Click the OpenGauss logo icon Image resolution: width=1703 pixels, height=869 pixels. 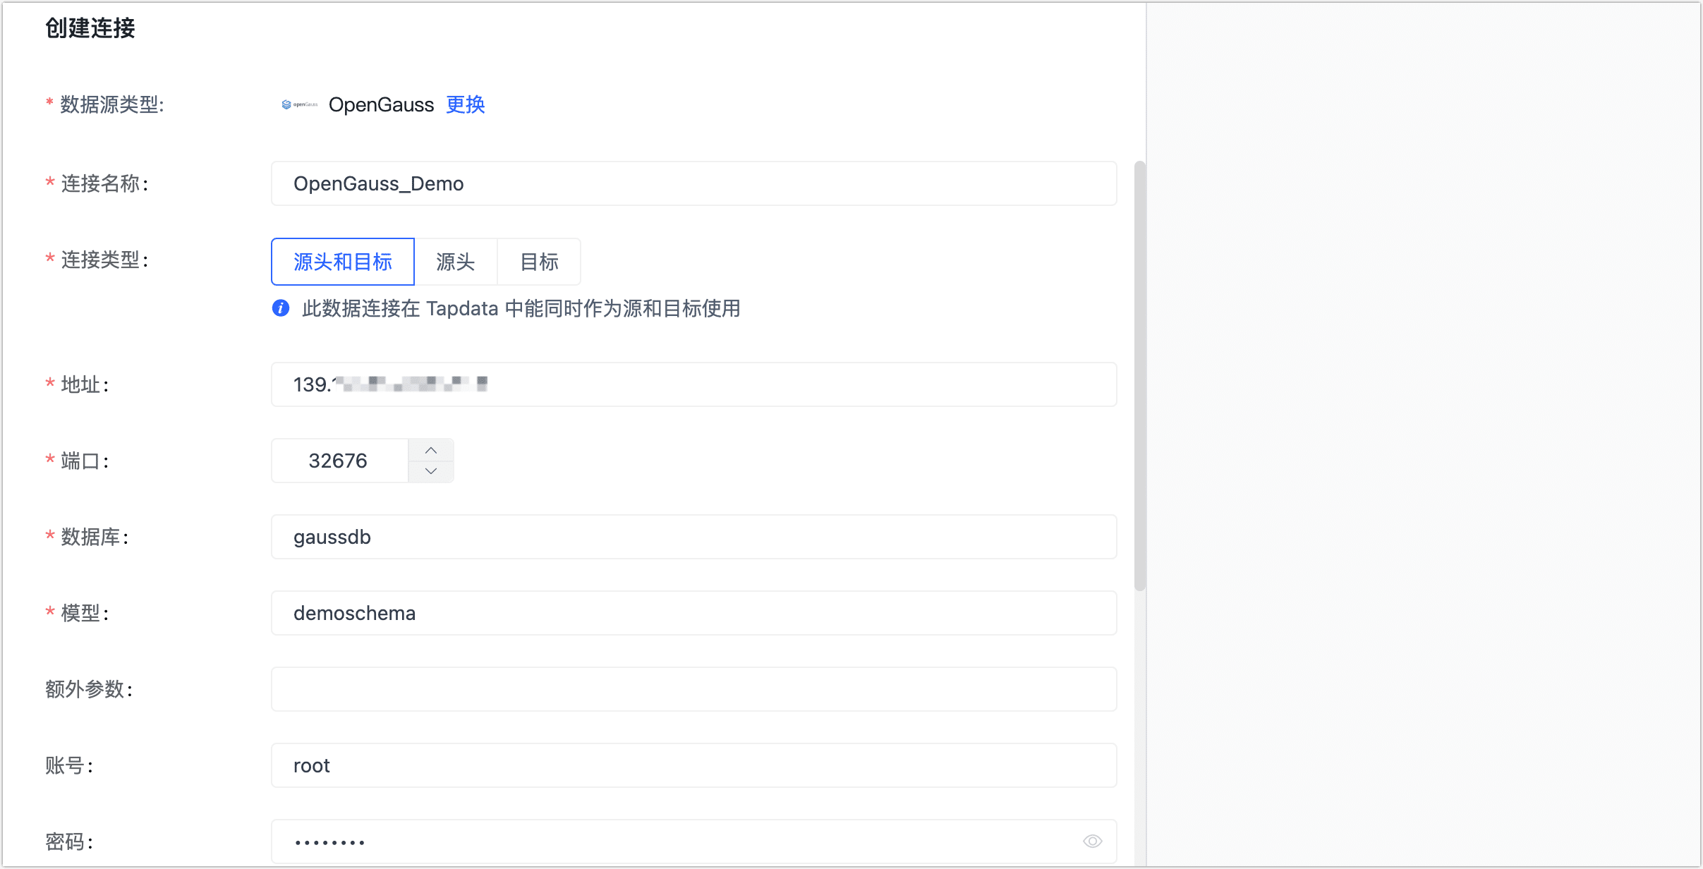299,104
